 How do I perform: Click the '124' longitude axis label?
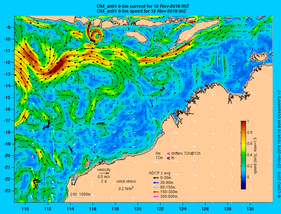183,209
